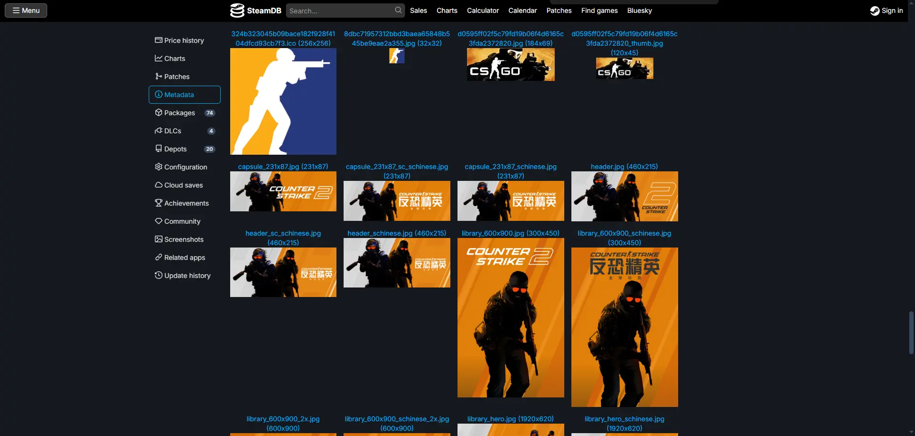Click the large blue-yellow CS icon image
Screen dimensions: 915x436
(x=283, y=101)
